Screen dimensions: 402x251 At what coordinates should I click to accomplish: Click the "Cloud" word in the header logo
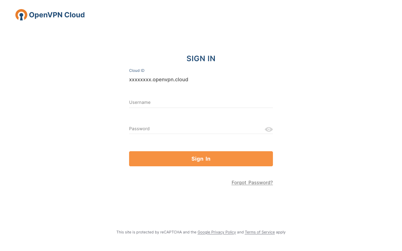pos(74,15)
